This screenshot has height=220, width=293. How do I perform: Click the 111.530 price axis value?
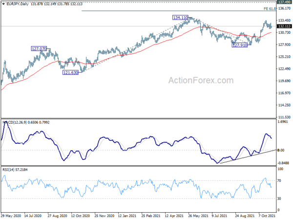point(284,117)
